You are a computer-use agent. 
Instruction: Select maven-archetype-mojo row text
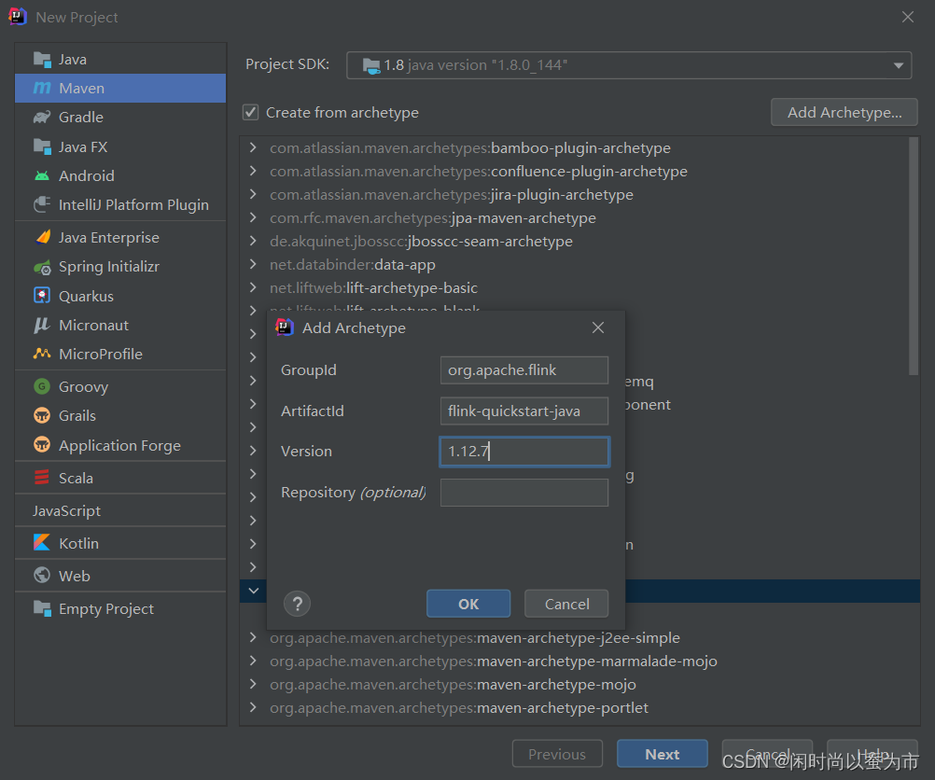pos(453,685)
